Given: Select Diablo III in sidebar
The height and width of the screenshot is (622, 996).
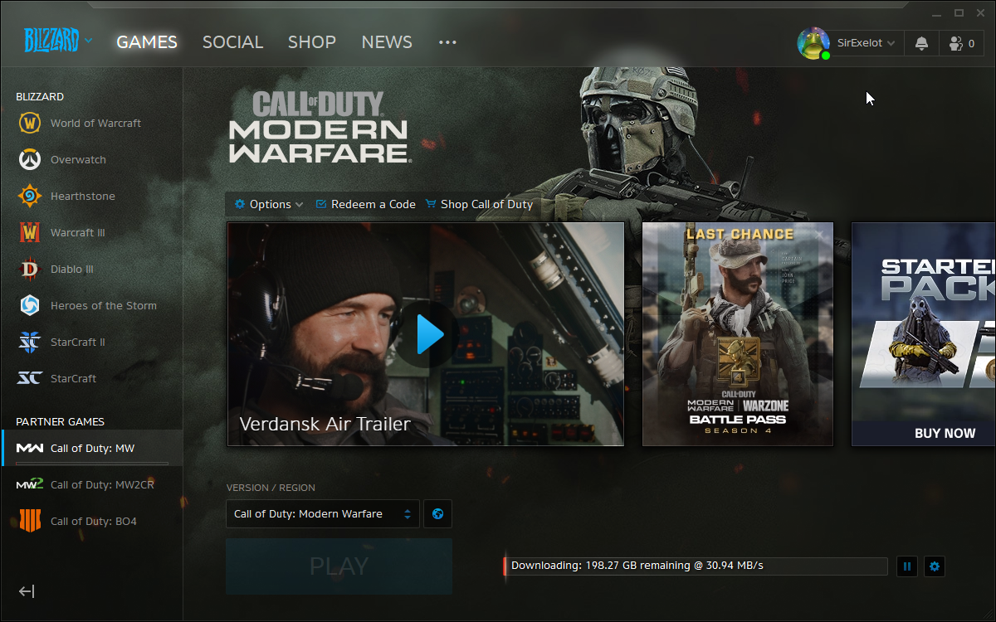Looking at the screenshot, I should [71, 270].
